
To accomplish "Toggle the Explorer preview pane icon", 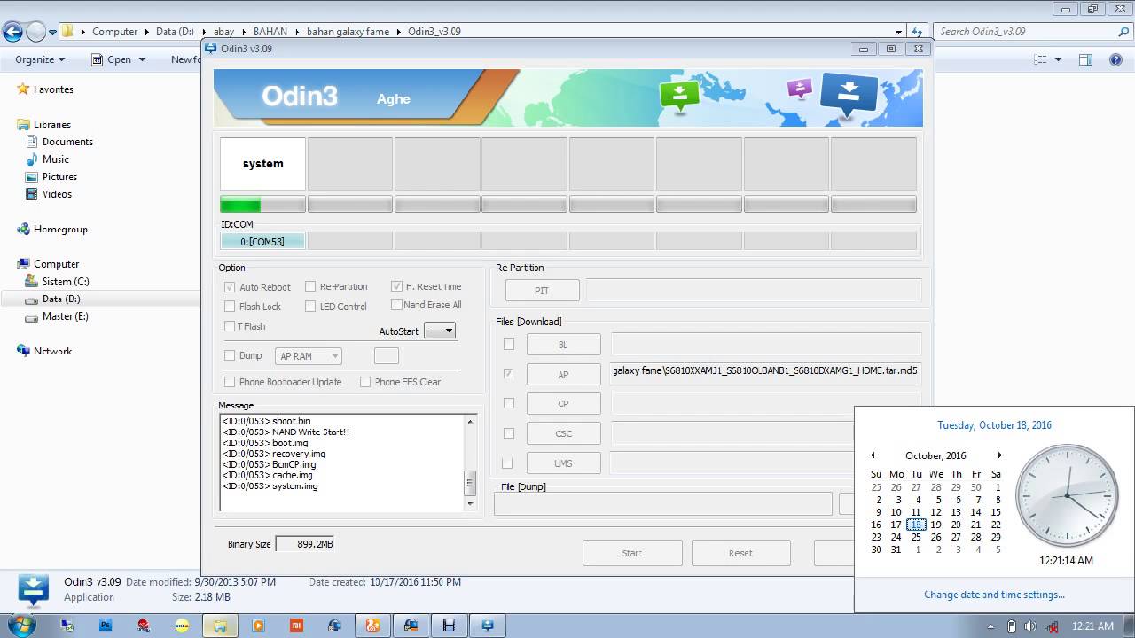I will pos(1085,59).
